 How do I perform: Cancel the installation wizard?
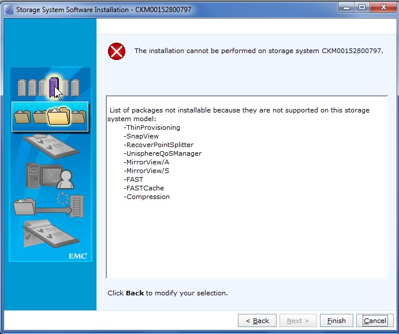coord(375,321)
